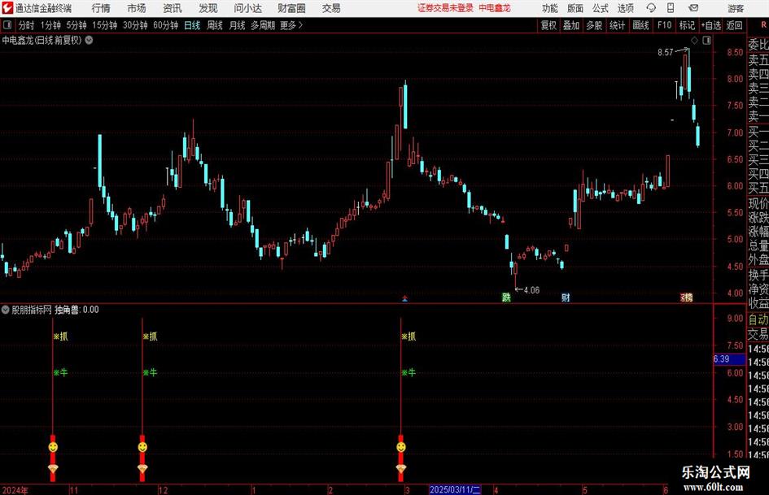Viewport: 769px width, 495px height.
Task: Open the 功能 menu
Action: tap(550, 8)
